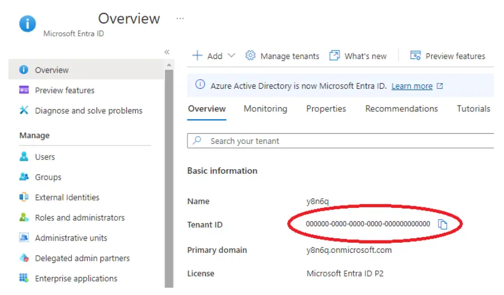Switch to the Recommendations tab
Viewport: 504px width, 295px height.
click(x=401, y=109)
